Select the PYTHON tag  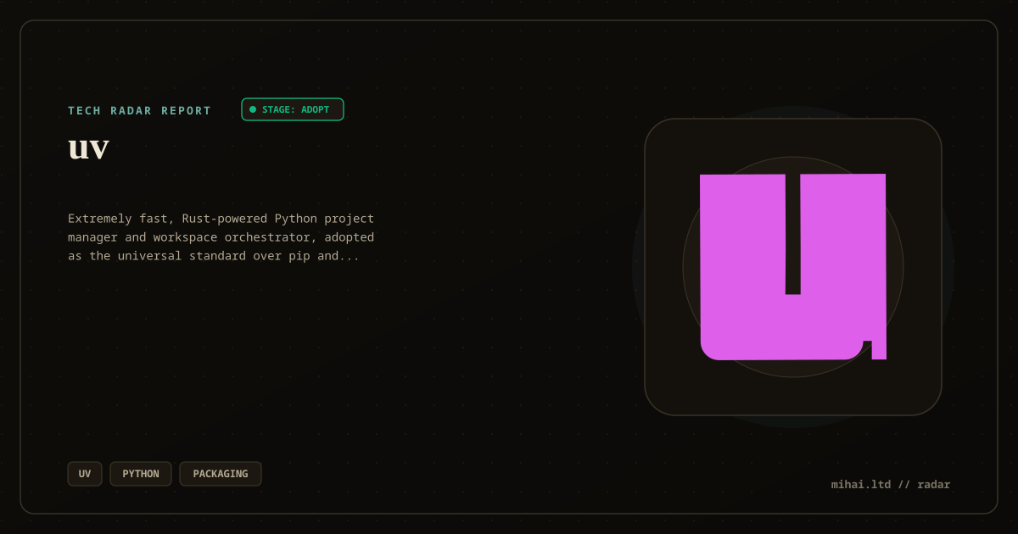(141, 474)
